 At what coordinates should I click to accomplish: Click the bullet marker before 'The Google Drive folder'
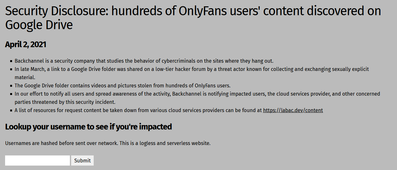(x=11, y=86)
